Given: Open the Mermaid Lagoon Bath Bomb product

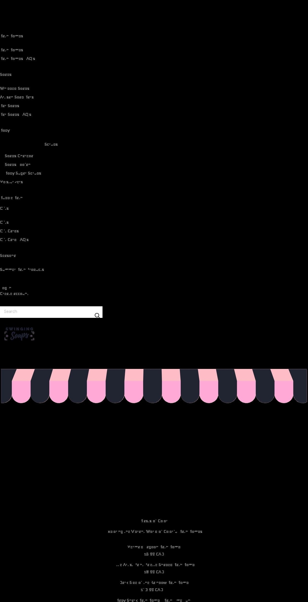Looking at the screenshot, I should pyautogui.click(x=154, y=547).
